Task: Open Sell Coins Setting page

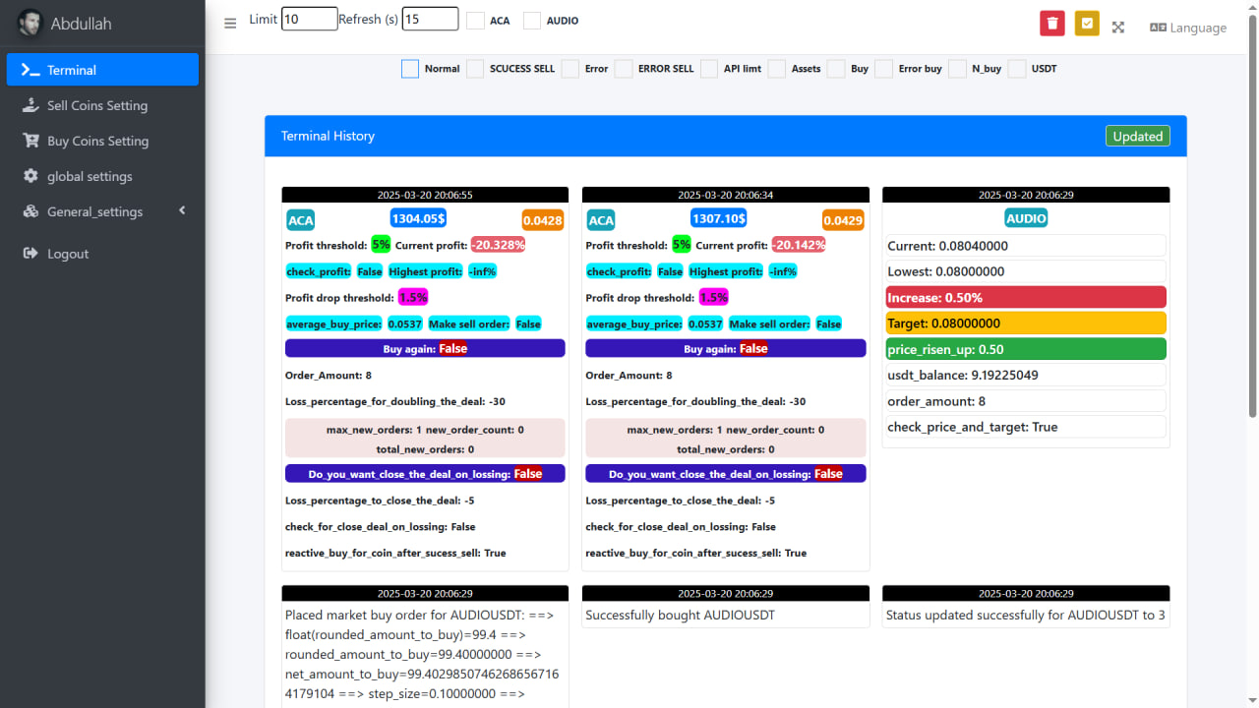Action: point(96,105)
